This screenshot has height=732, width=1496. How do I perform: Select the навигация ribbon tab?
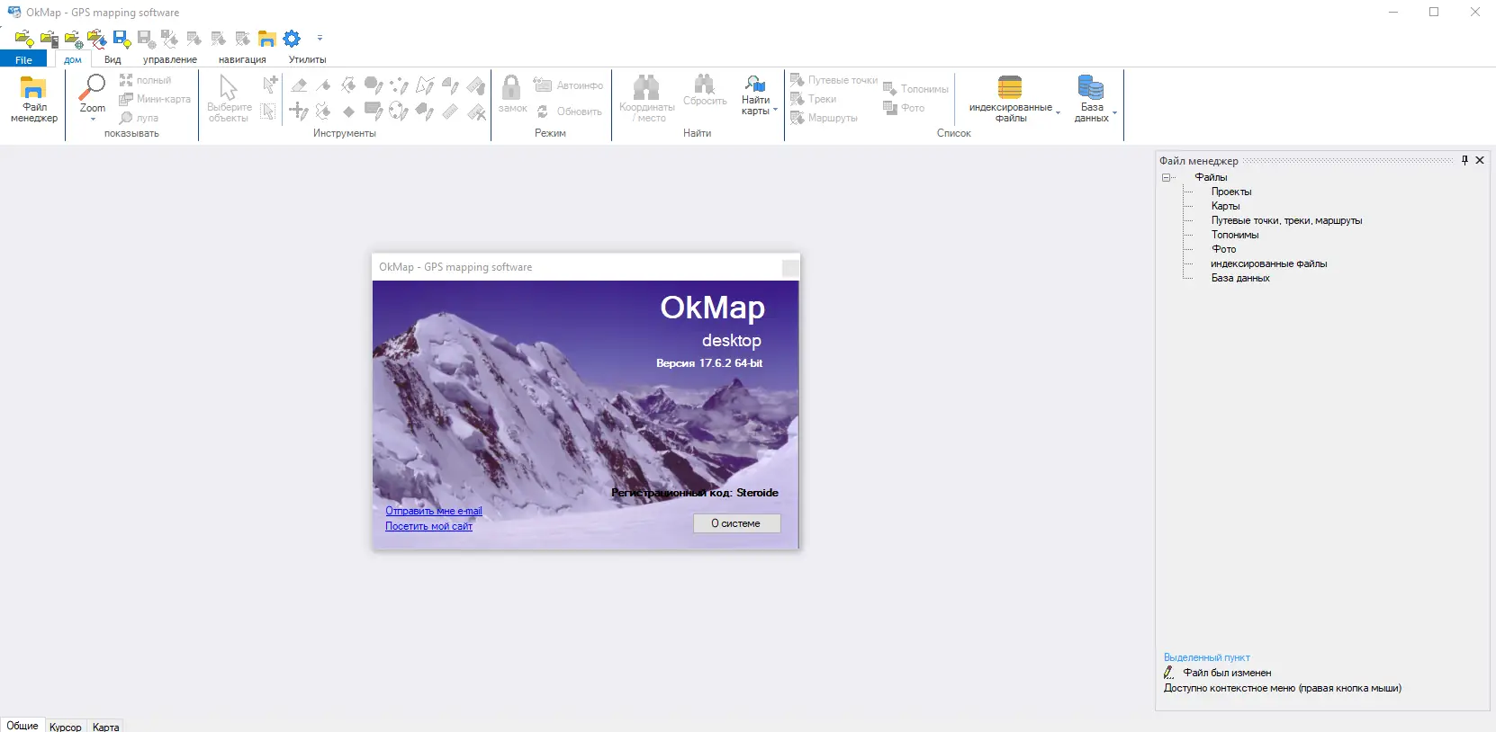[242, 59]
